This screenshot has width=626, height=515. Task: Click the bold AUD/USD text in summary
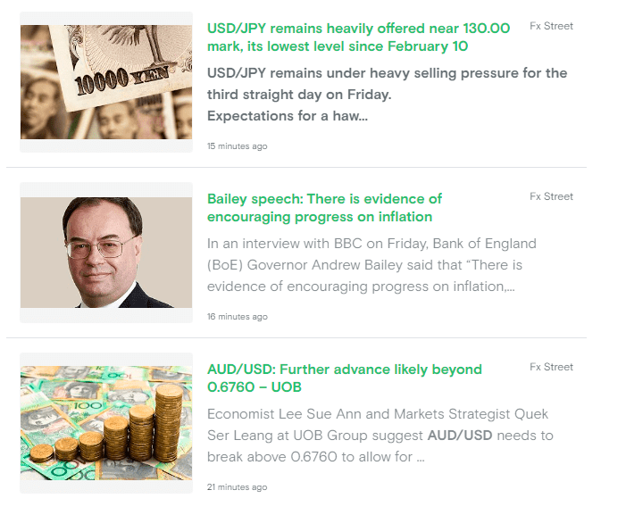point(460,436)
